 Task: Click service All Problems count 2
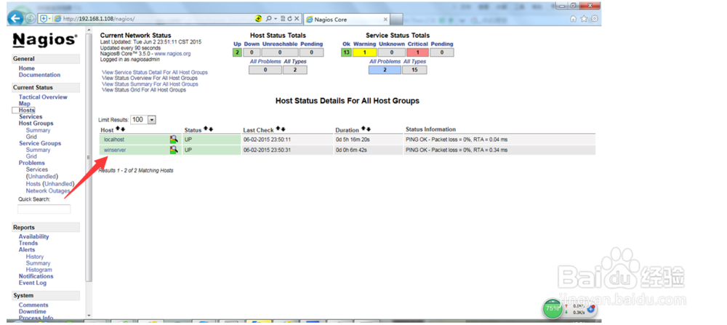385,70
